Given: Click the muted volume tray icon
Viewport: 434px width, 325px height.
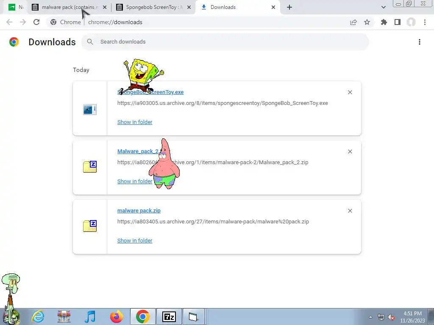Looking at the screenshot, I should [x=391, y=317].
